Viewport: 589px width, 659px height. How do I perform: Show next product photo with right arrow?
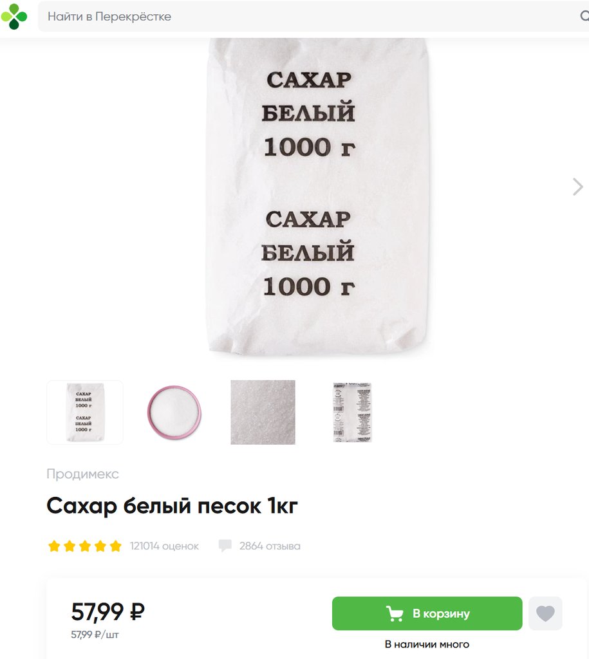(577, 187)
